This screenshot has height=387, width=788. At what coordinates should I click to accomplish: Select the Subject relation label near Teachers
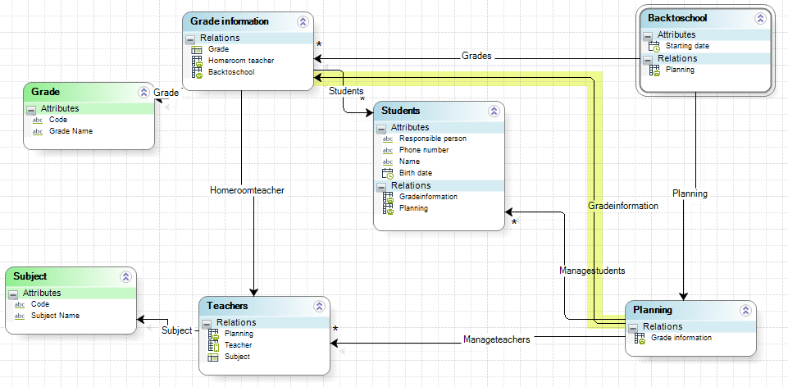pos(177,330)
